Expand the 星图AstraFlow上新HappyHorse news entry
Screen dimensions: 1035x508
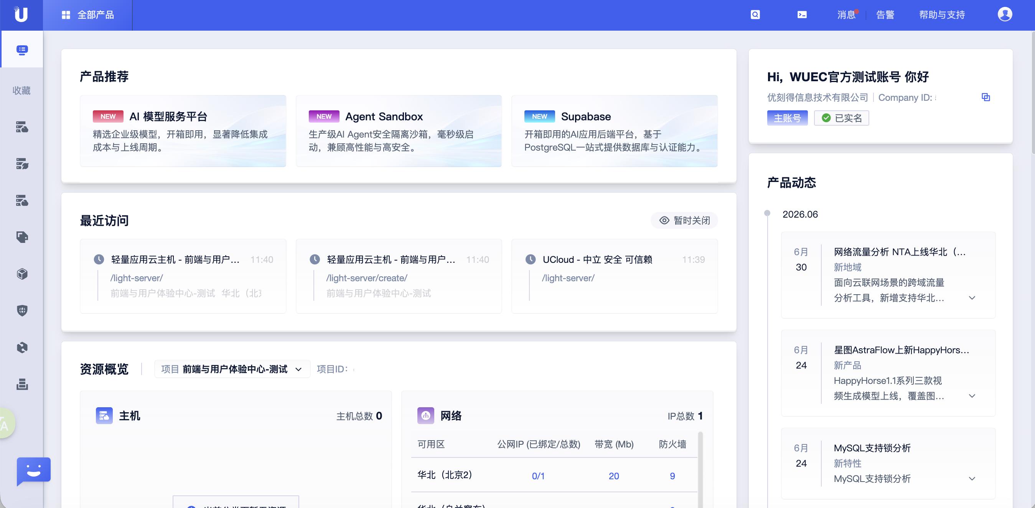[x=972, y=396]
